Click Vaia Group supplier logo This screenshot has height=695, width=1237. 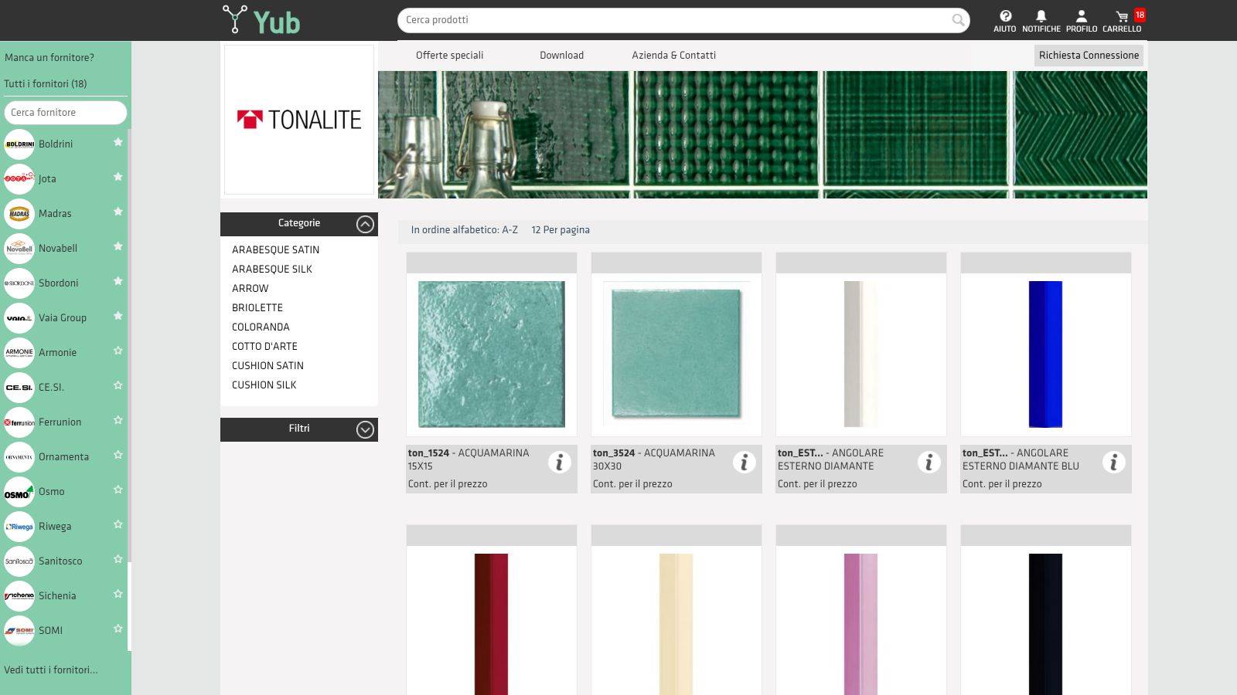(x=19, y=318)
